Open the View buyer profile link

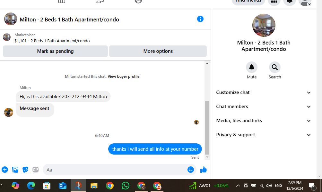click(123, 76)
